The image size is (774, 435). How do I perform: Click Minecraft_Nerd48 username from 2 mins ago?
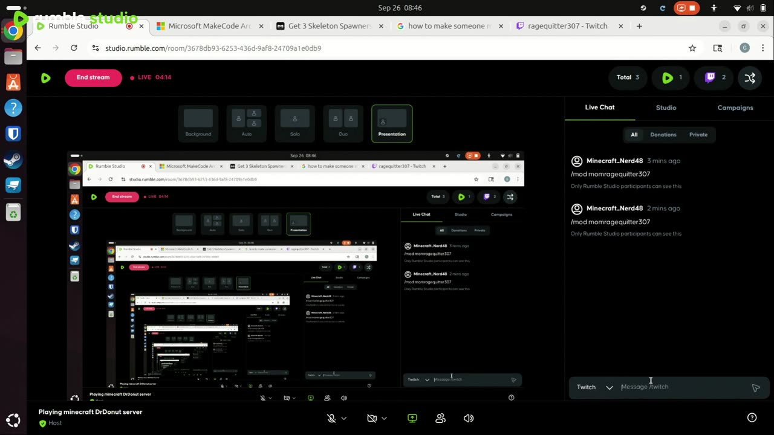pos(614,208)
